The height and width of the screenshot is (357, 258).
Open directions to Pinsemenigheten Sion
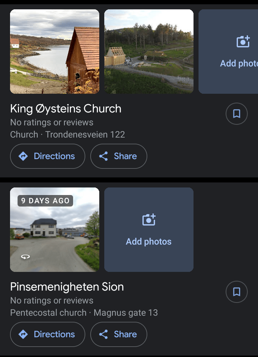(48, 334)
